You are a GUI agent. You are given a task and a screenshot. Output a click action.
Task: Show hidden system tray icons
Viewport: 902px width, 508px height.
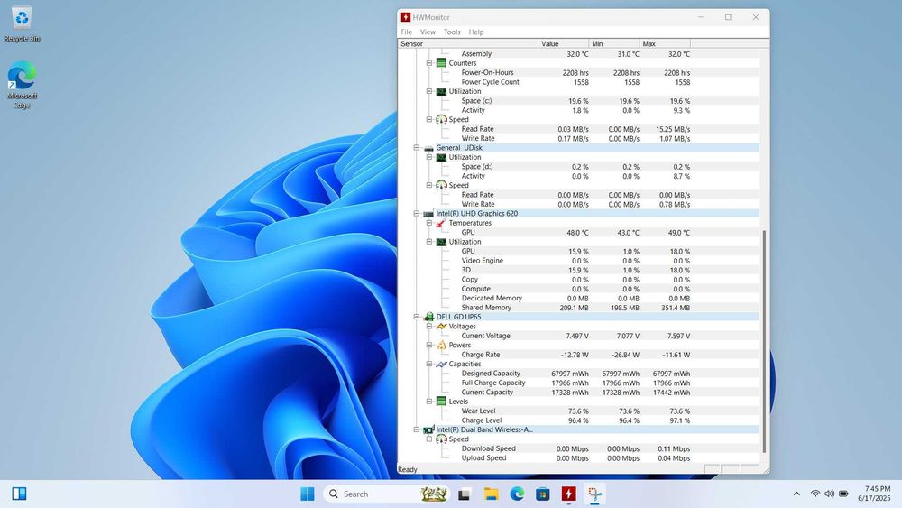pos(796,494)
